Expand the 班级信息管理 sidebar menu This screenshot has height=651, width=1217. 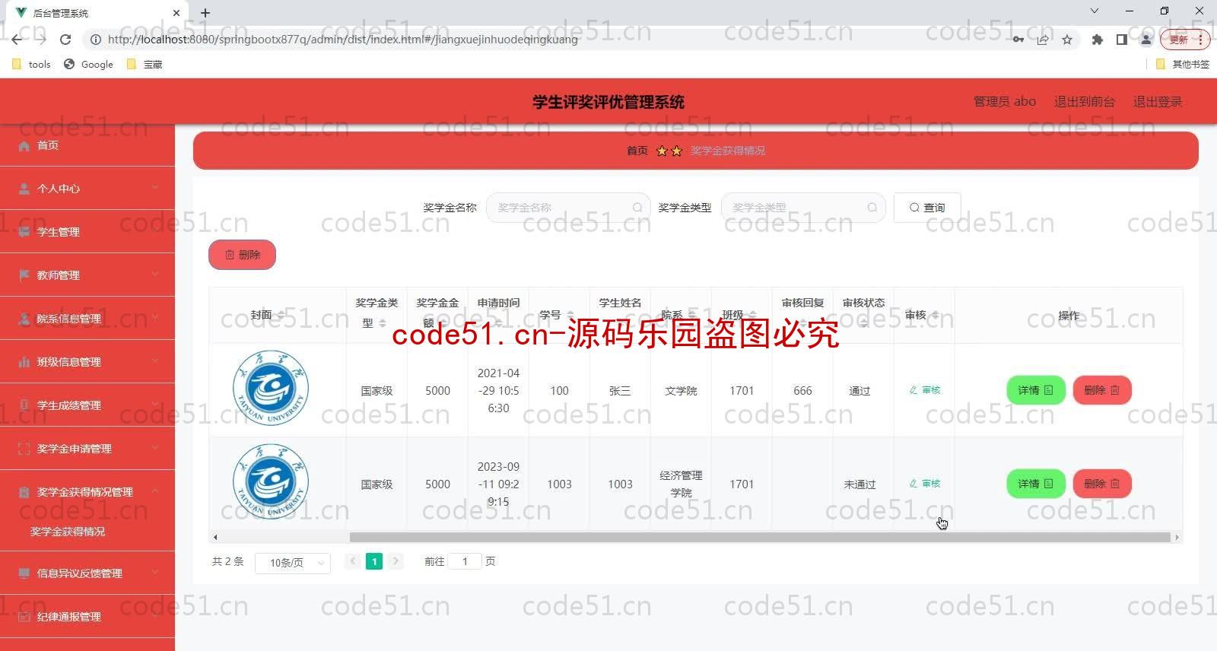87,362
